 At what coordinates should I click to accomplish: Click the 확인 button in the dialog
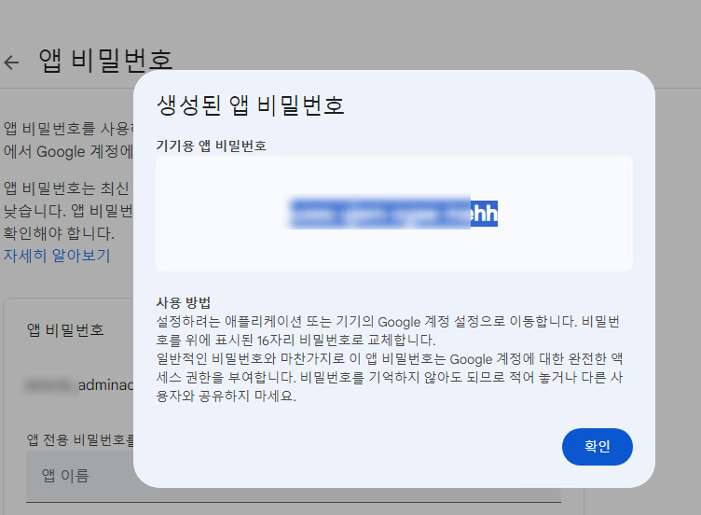pos(597,447)
